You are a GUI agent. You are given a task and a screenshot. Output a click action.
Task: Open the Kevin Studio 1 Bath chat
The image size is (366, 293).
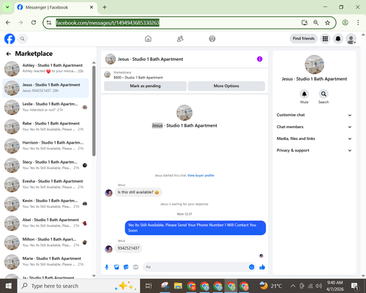45,204
